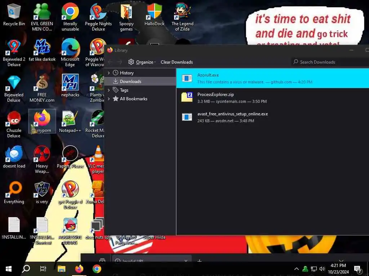The height and width of the screenshot is (276, 369).
Task: Show hidden system tray icons
Action: pyautogui.click(x=297, y=269)
